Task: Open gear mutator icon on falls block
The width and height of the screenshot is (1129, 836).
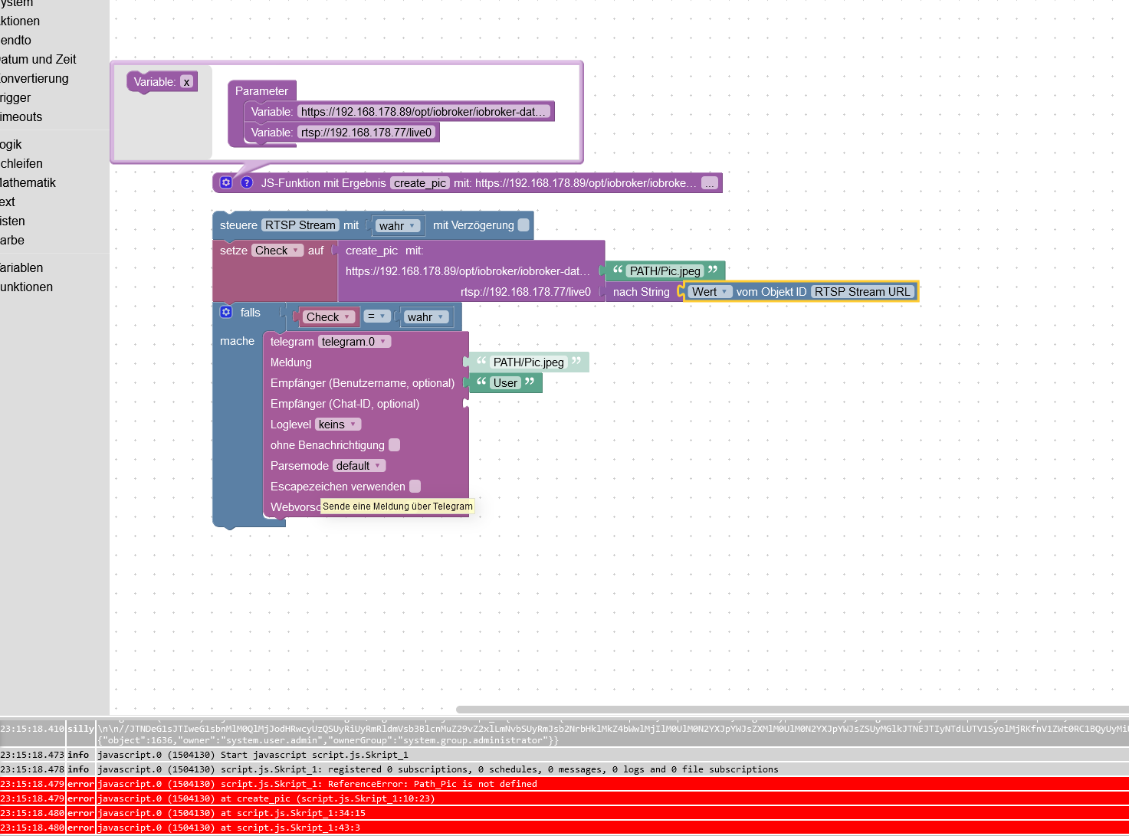Action: (226, 312)
